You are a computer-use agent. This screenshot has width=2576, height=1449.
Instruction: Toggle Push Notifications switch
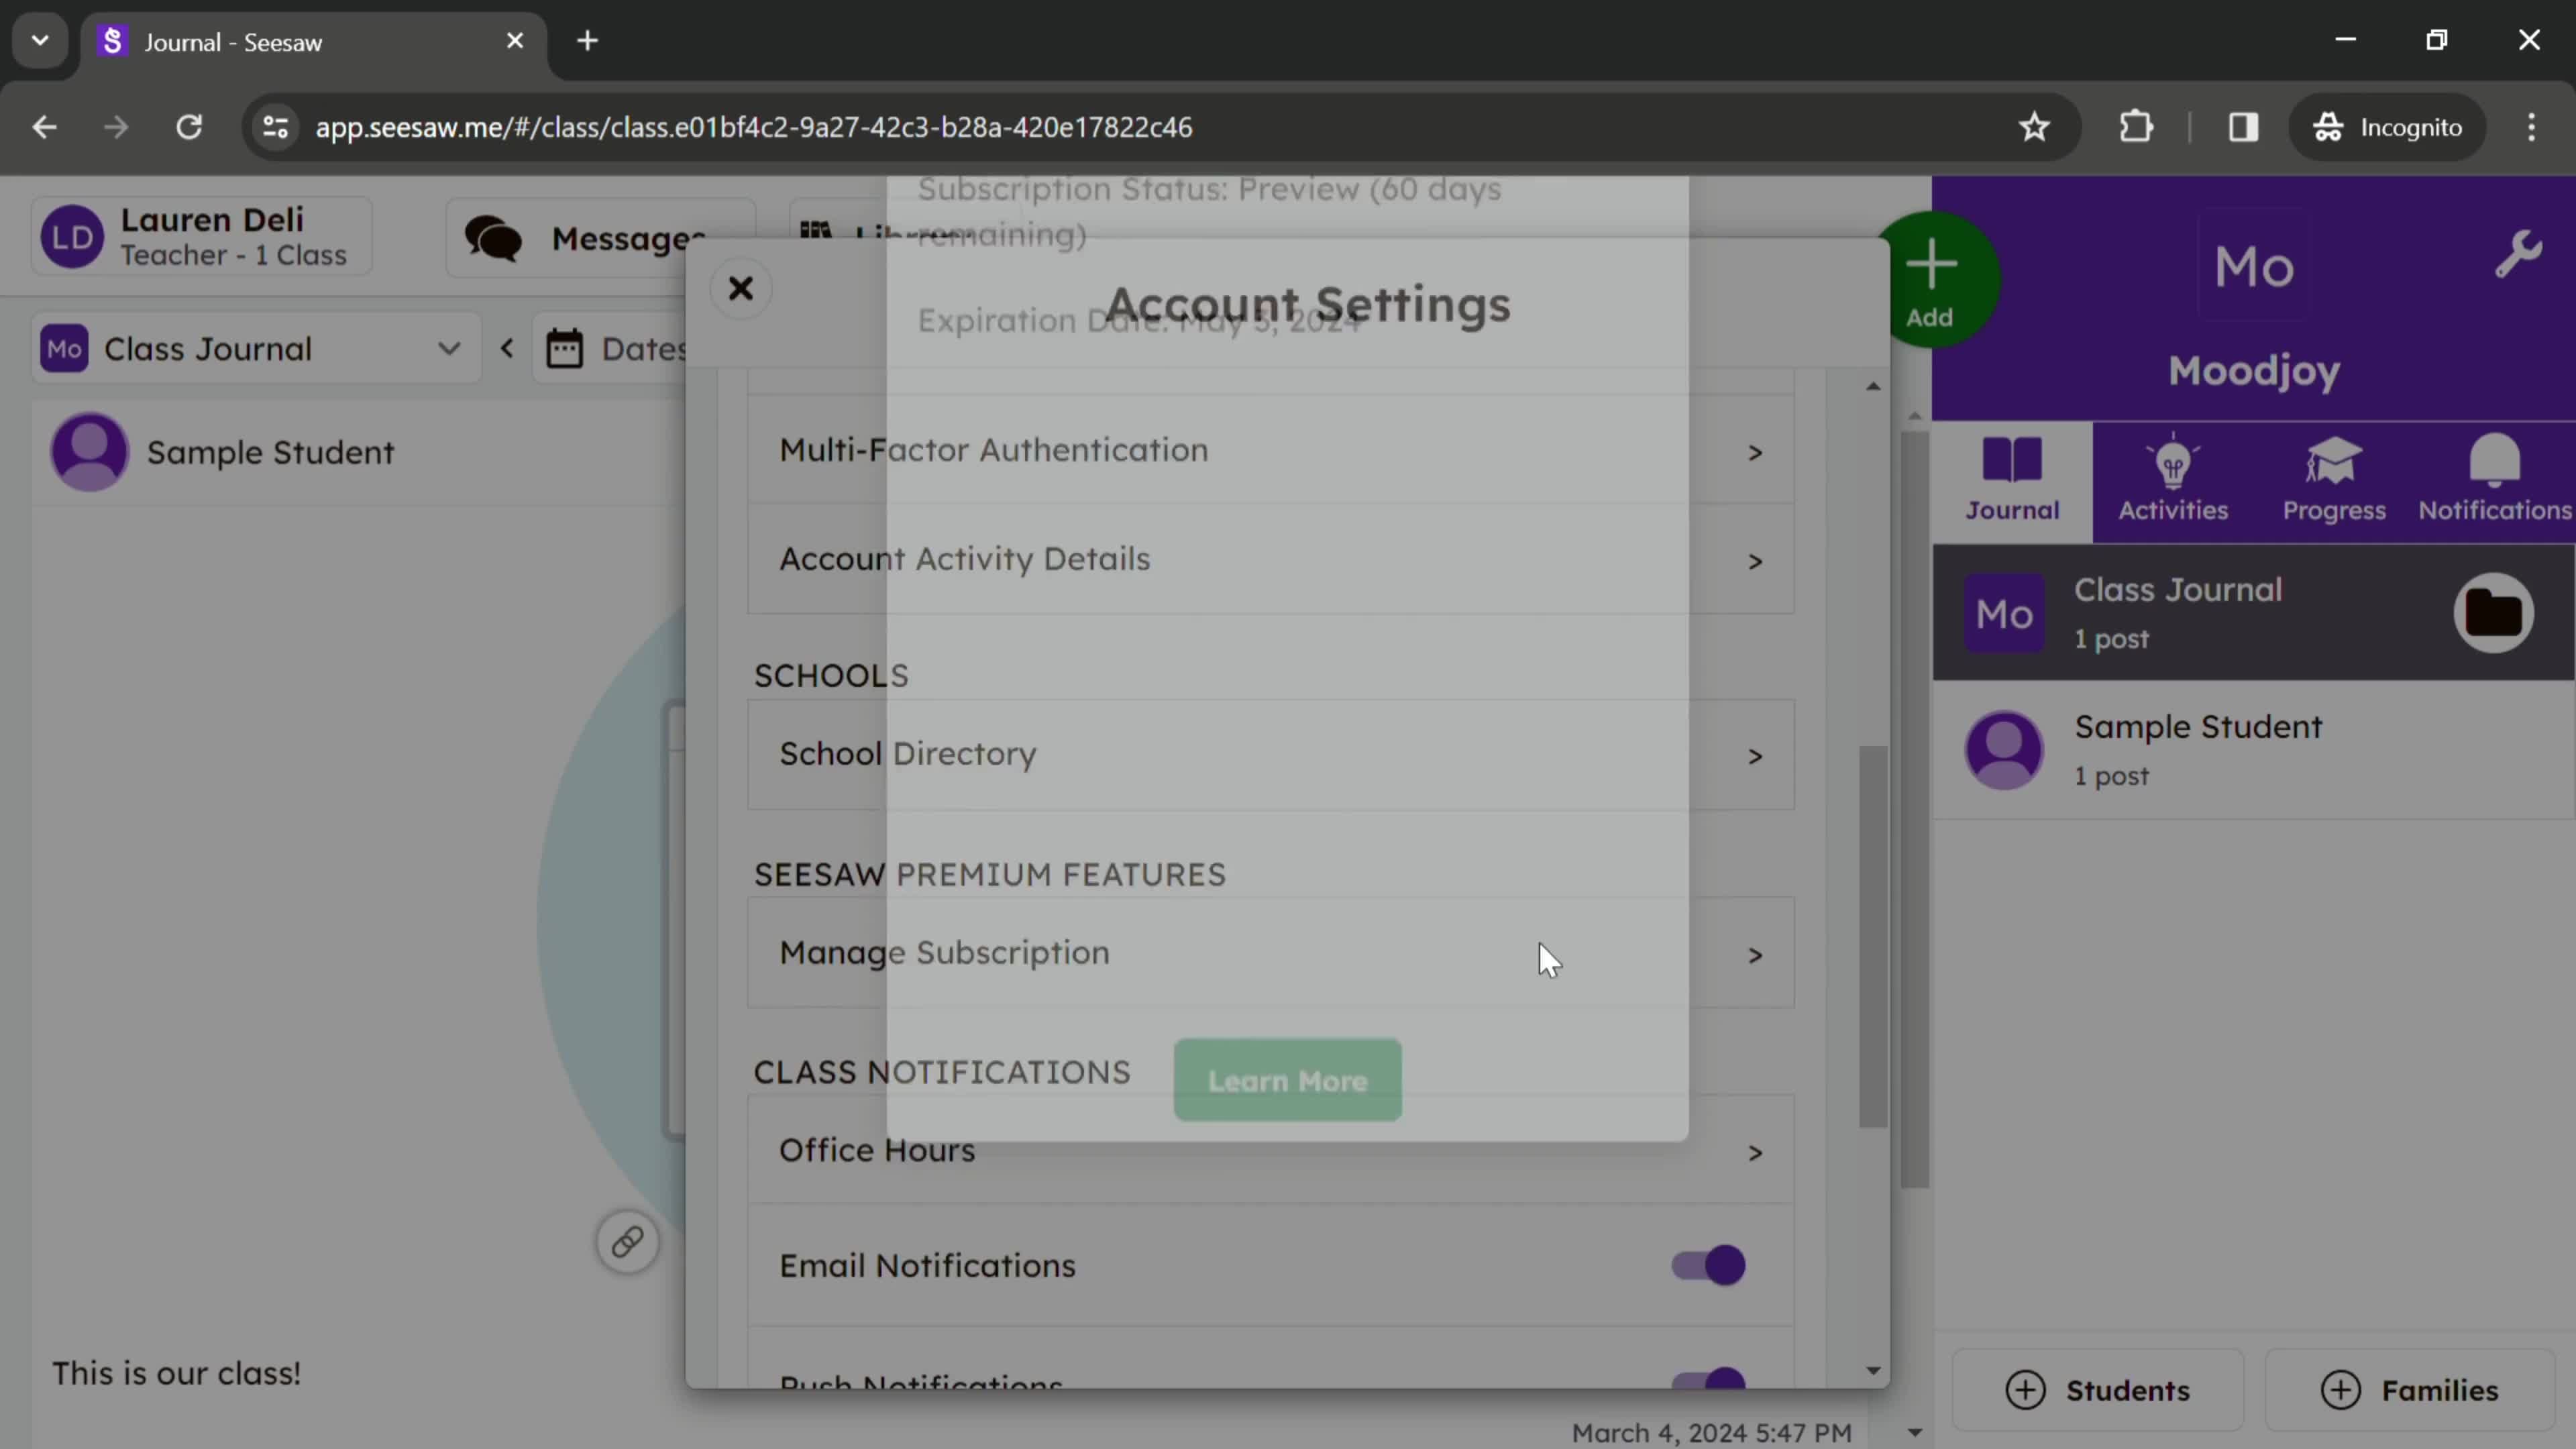(1708, 1380)
